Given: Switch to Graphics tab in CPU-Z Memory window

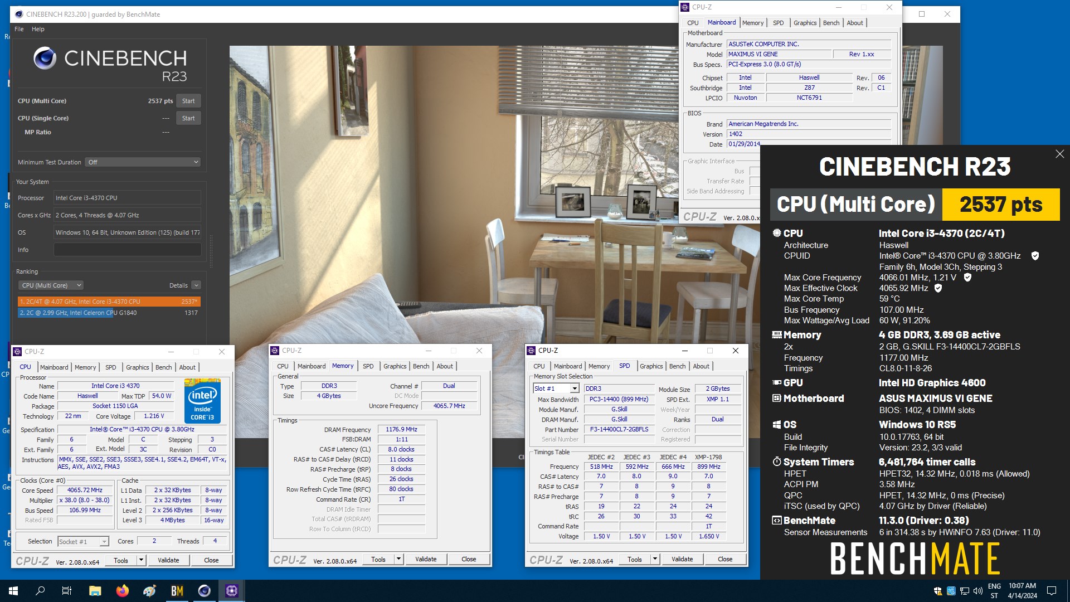Looking at the screenshot, I should 395,366.
